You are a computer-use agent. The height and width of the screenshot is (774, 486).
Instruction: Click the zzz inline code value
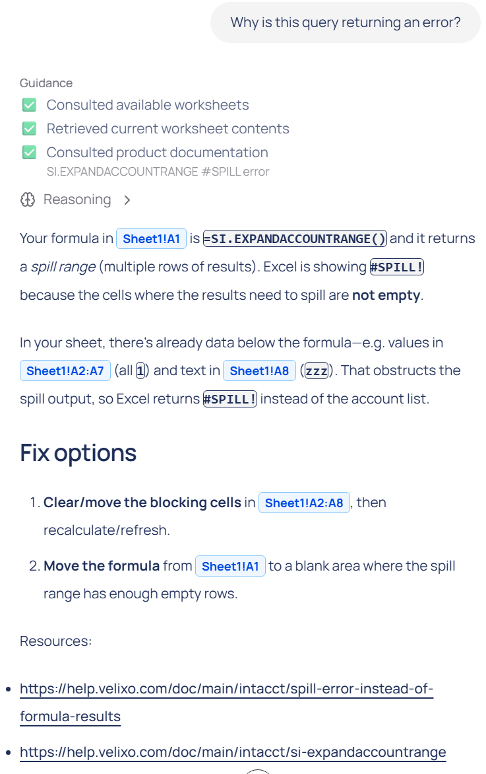click(317, 370)
